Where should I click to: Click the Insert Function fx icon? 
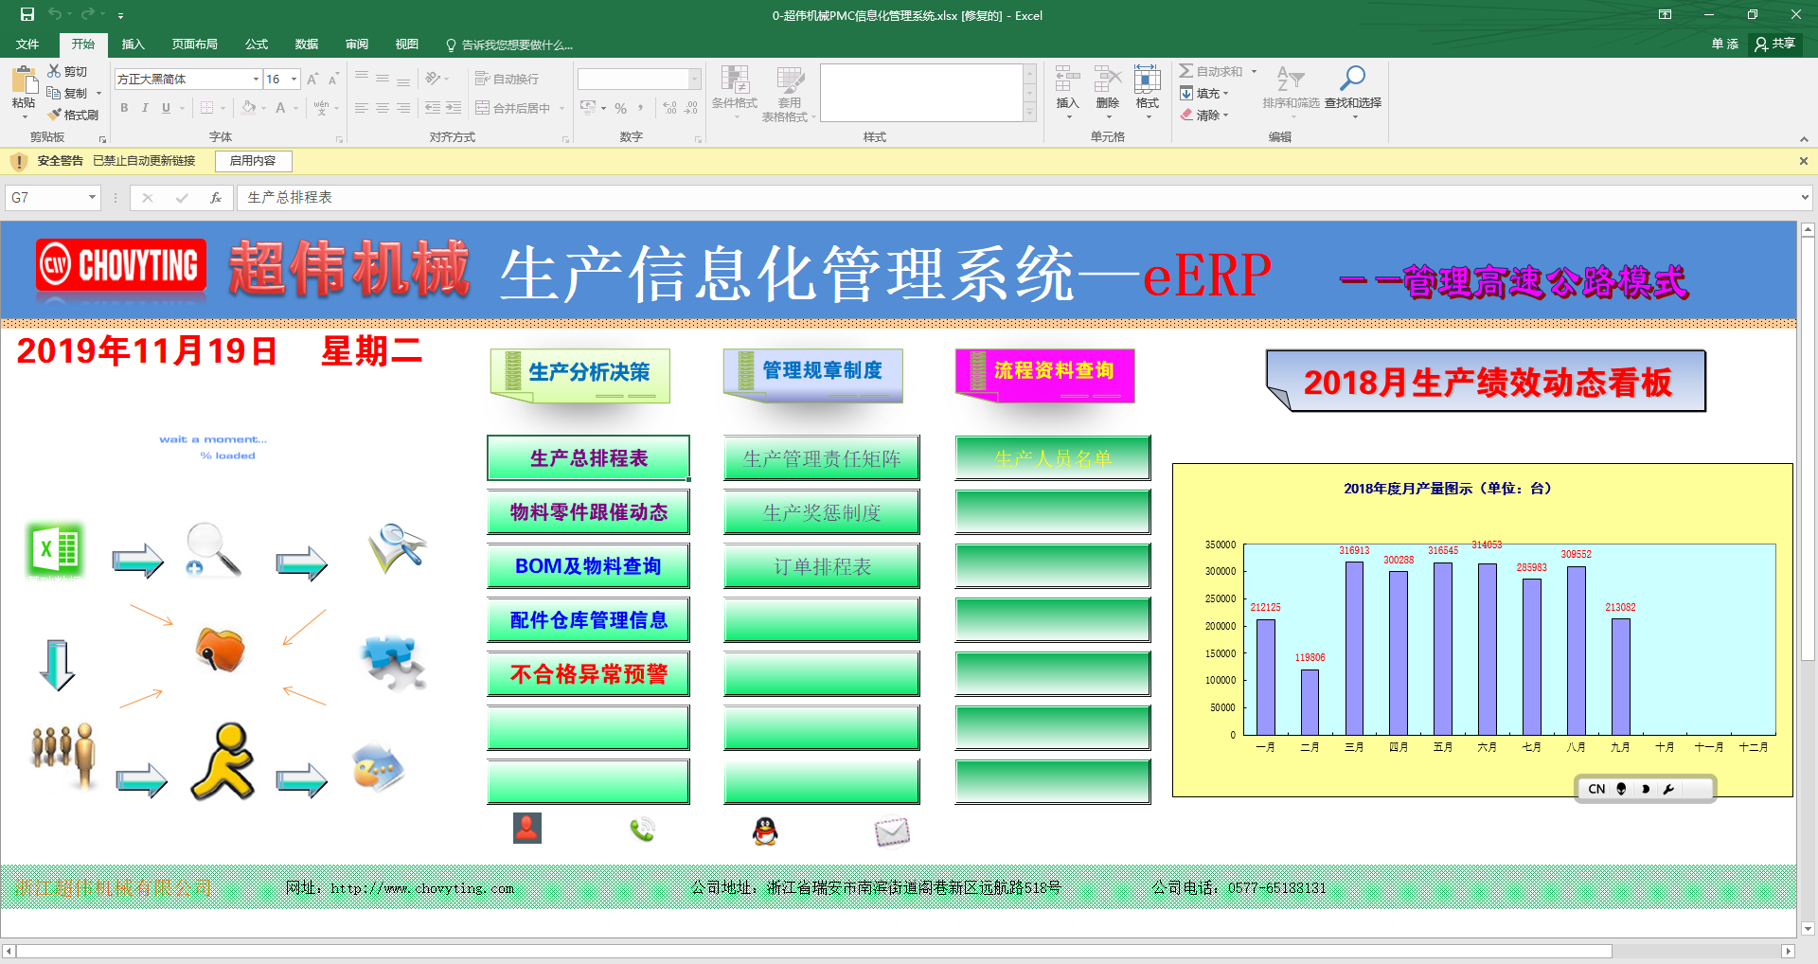[216, 197]
